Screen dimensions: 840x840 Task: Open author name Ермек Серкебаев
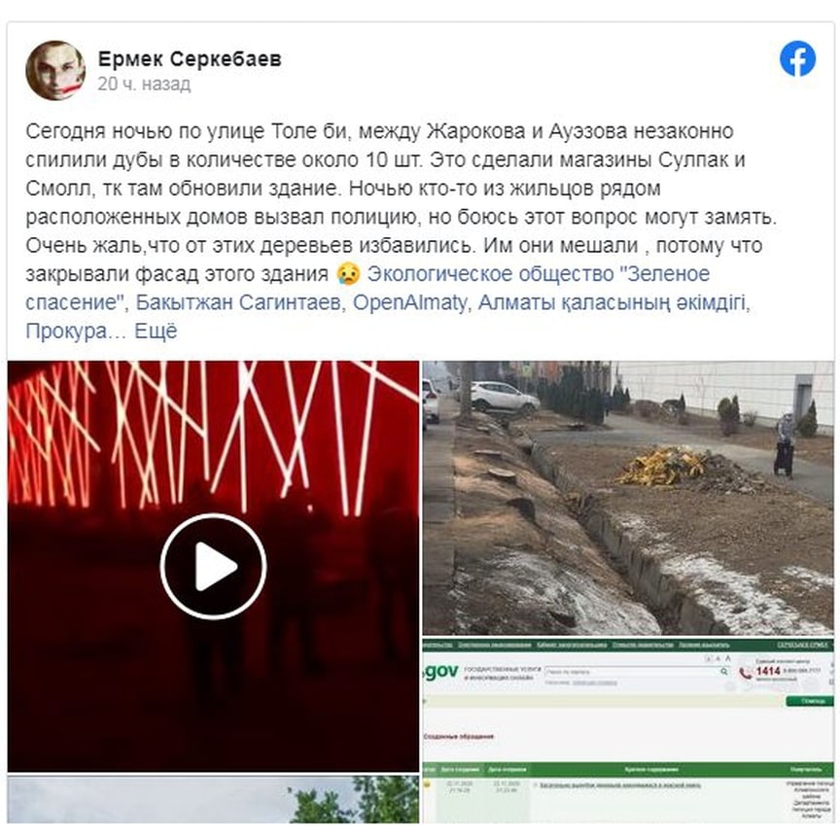(190, 59)
